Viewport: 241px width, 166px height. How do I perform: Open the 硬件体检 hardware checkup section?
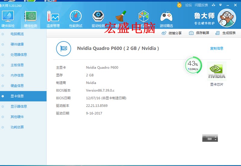pyautogui.click(x=8, y=19)
